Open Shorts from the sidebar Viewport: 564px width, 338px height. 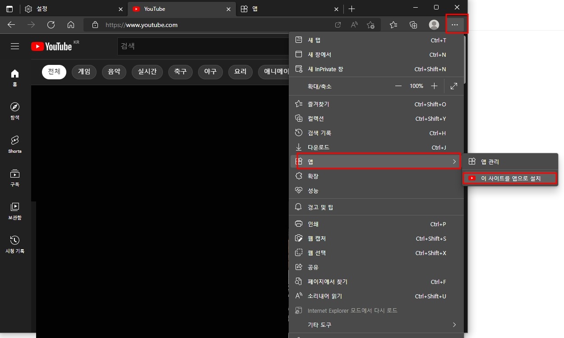15,143
